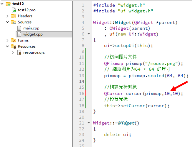Click line number 14 in gutter
Screen dimensions: 193x149
(82, 81)
